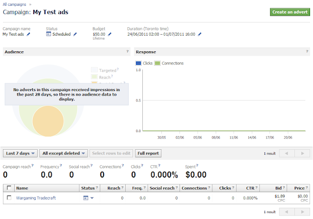Click calendar status icon for Wargaming Tradecraft
This screenshot has width=313, height=219.
pyautogui.click(x=86, y=198)
